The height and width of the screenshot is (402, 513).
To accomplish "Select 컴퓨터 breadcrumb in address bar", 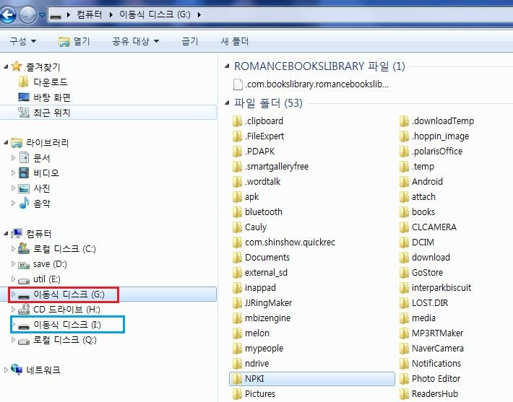I will pyautogui.click(x=89, y=14).
